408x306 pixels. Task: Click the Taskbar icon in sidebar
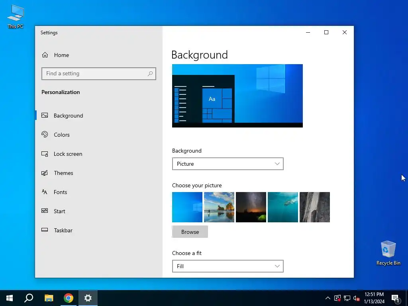tap(45, 230)
